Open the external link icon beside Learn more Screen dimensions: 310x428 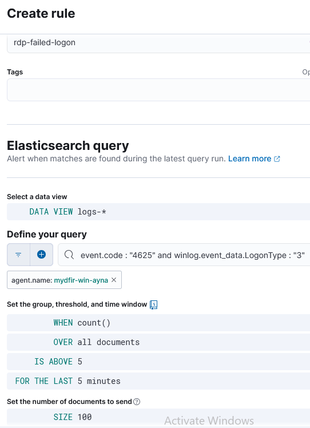click(277, 159)
